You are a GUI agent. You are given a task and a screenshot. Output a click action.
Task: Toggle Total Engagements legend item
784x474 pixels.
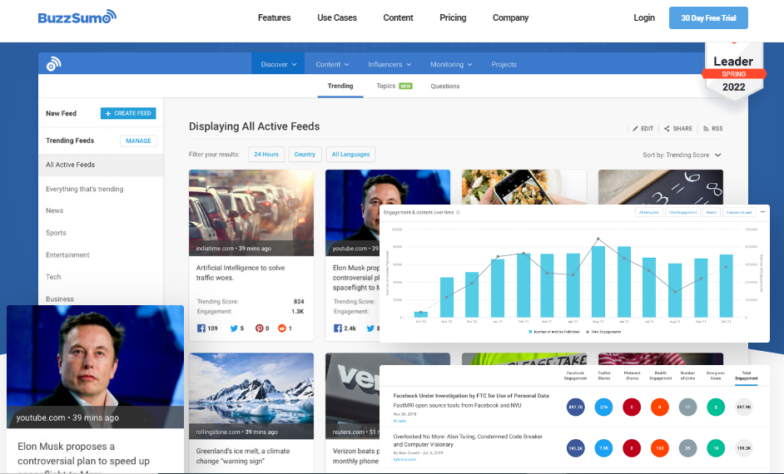coord(603,332)
